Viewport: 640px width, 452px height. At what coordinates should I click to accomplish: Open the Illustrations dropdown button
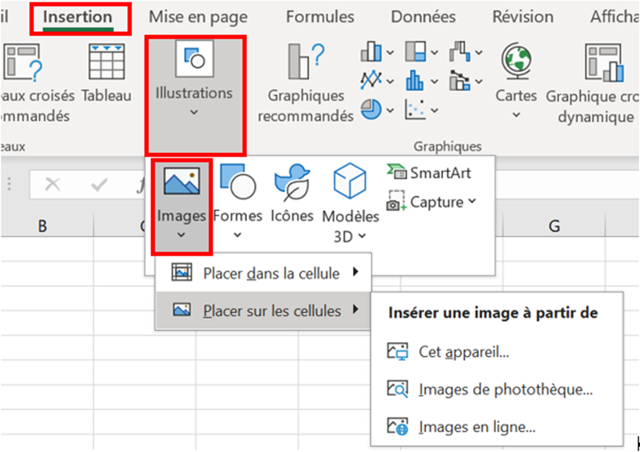[x=195, y=95]
